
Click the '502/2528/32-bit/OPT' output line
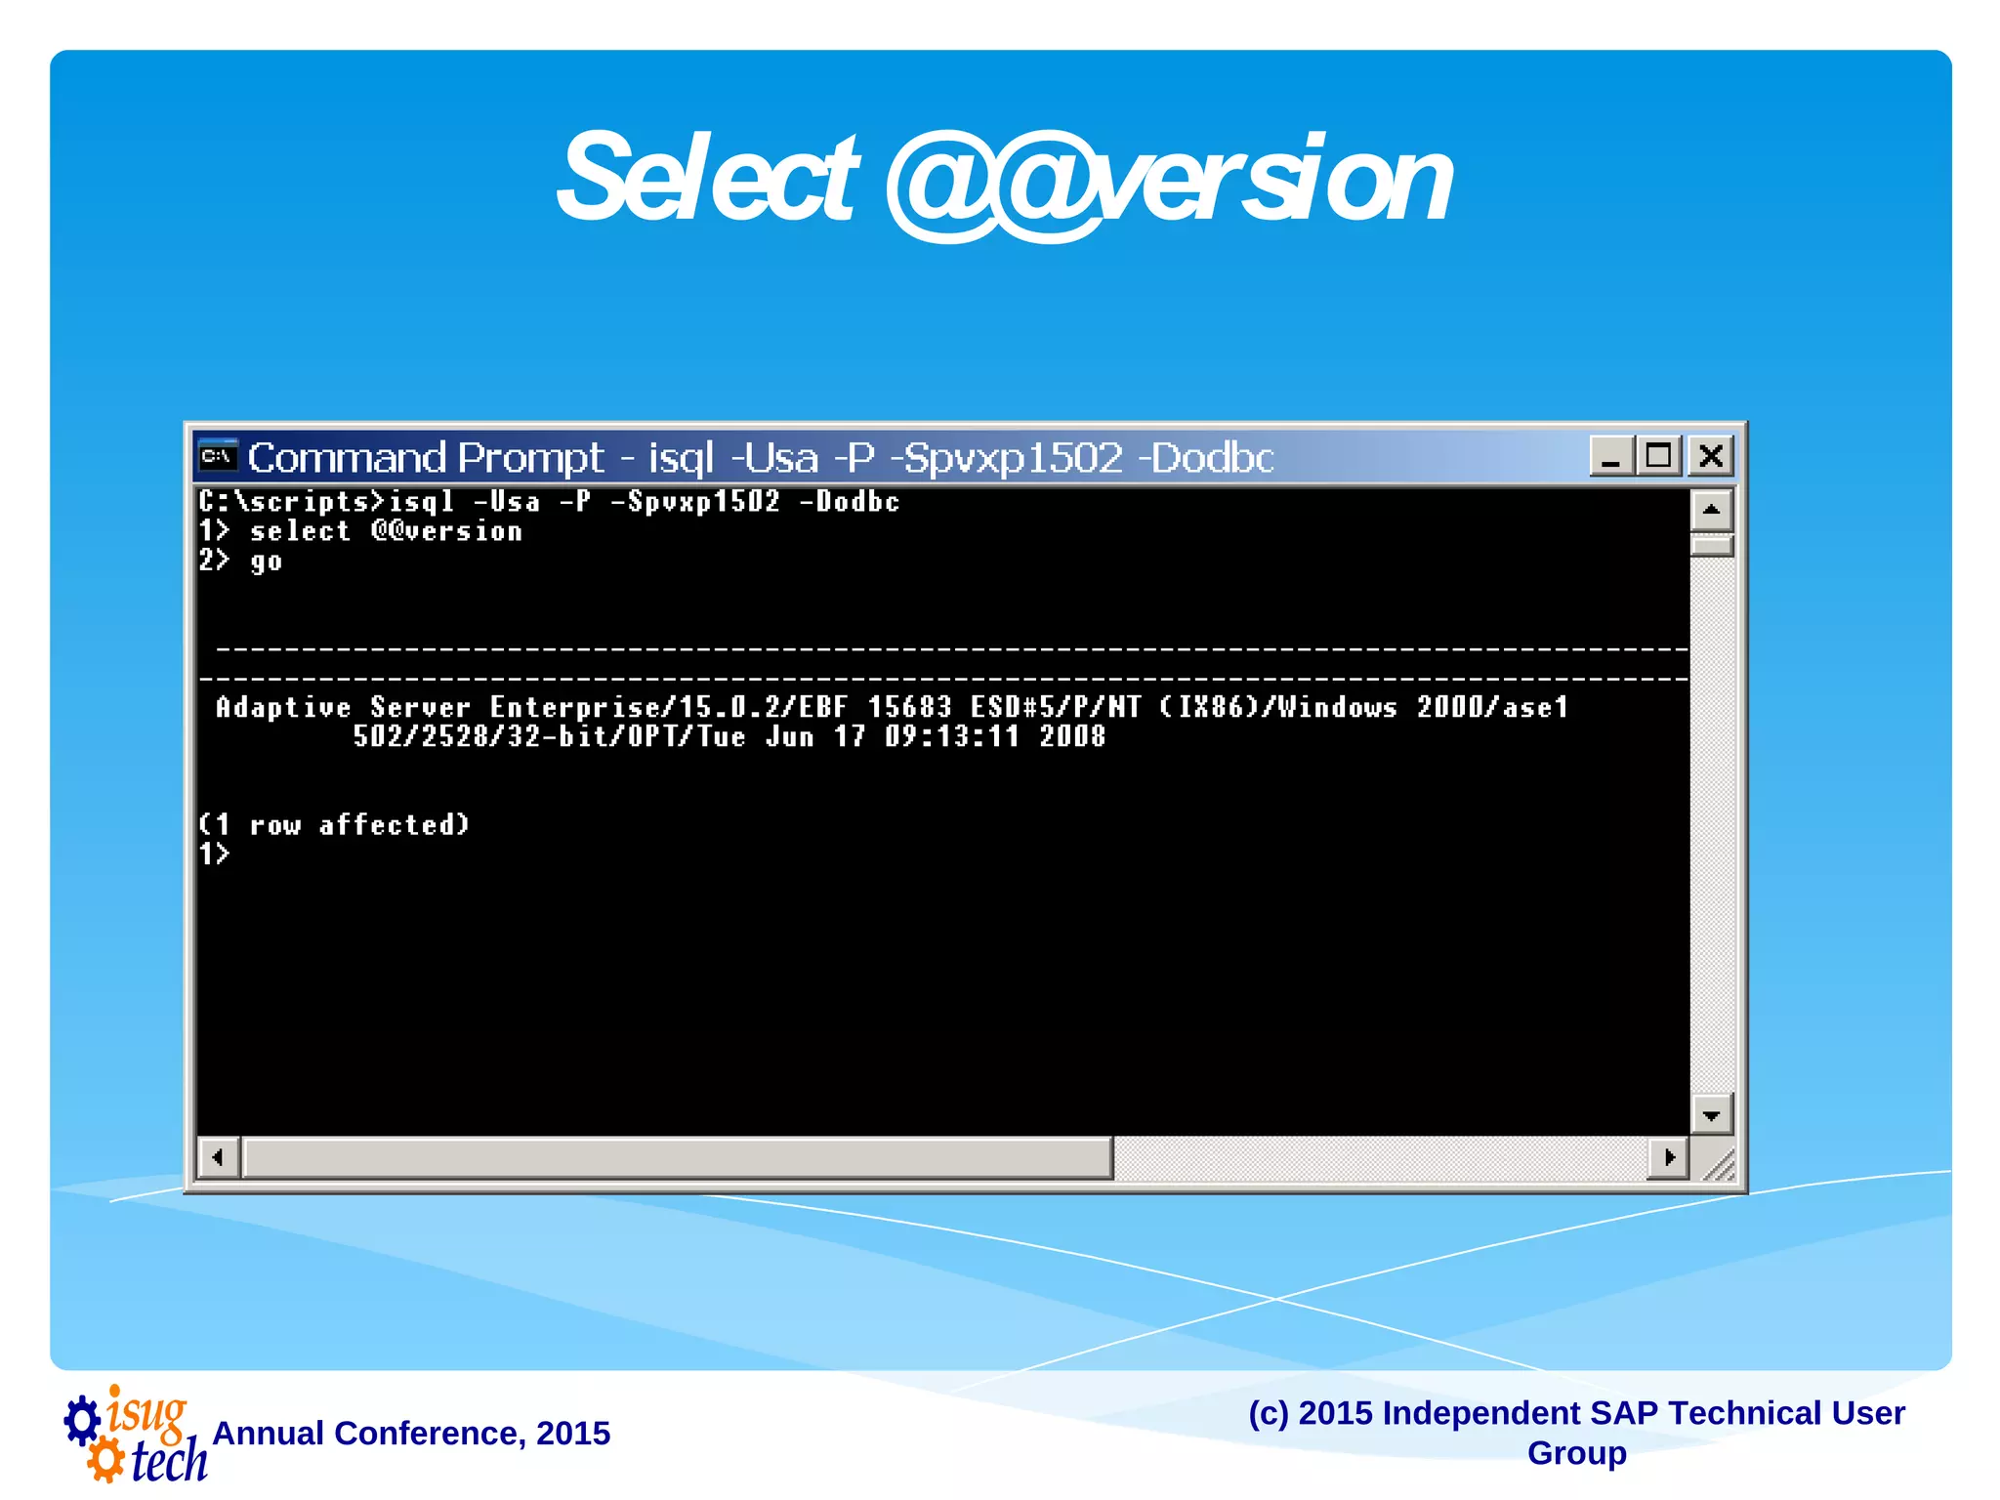point(729,736)
